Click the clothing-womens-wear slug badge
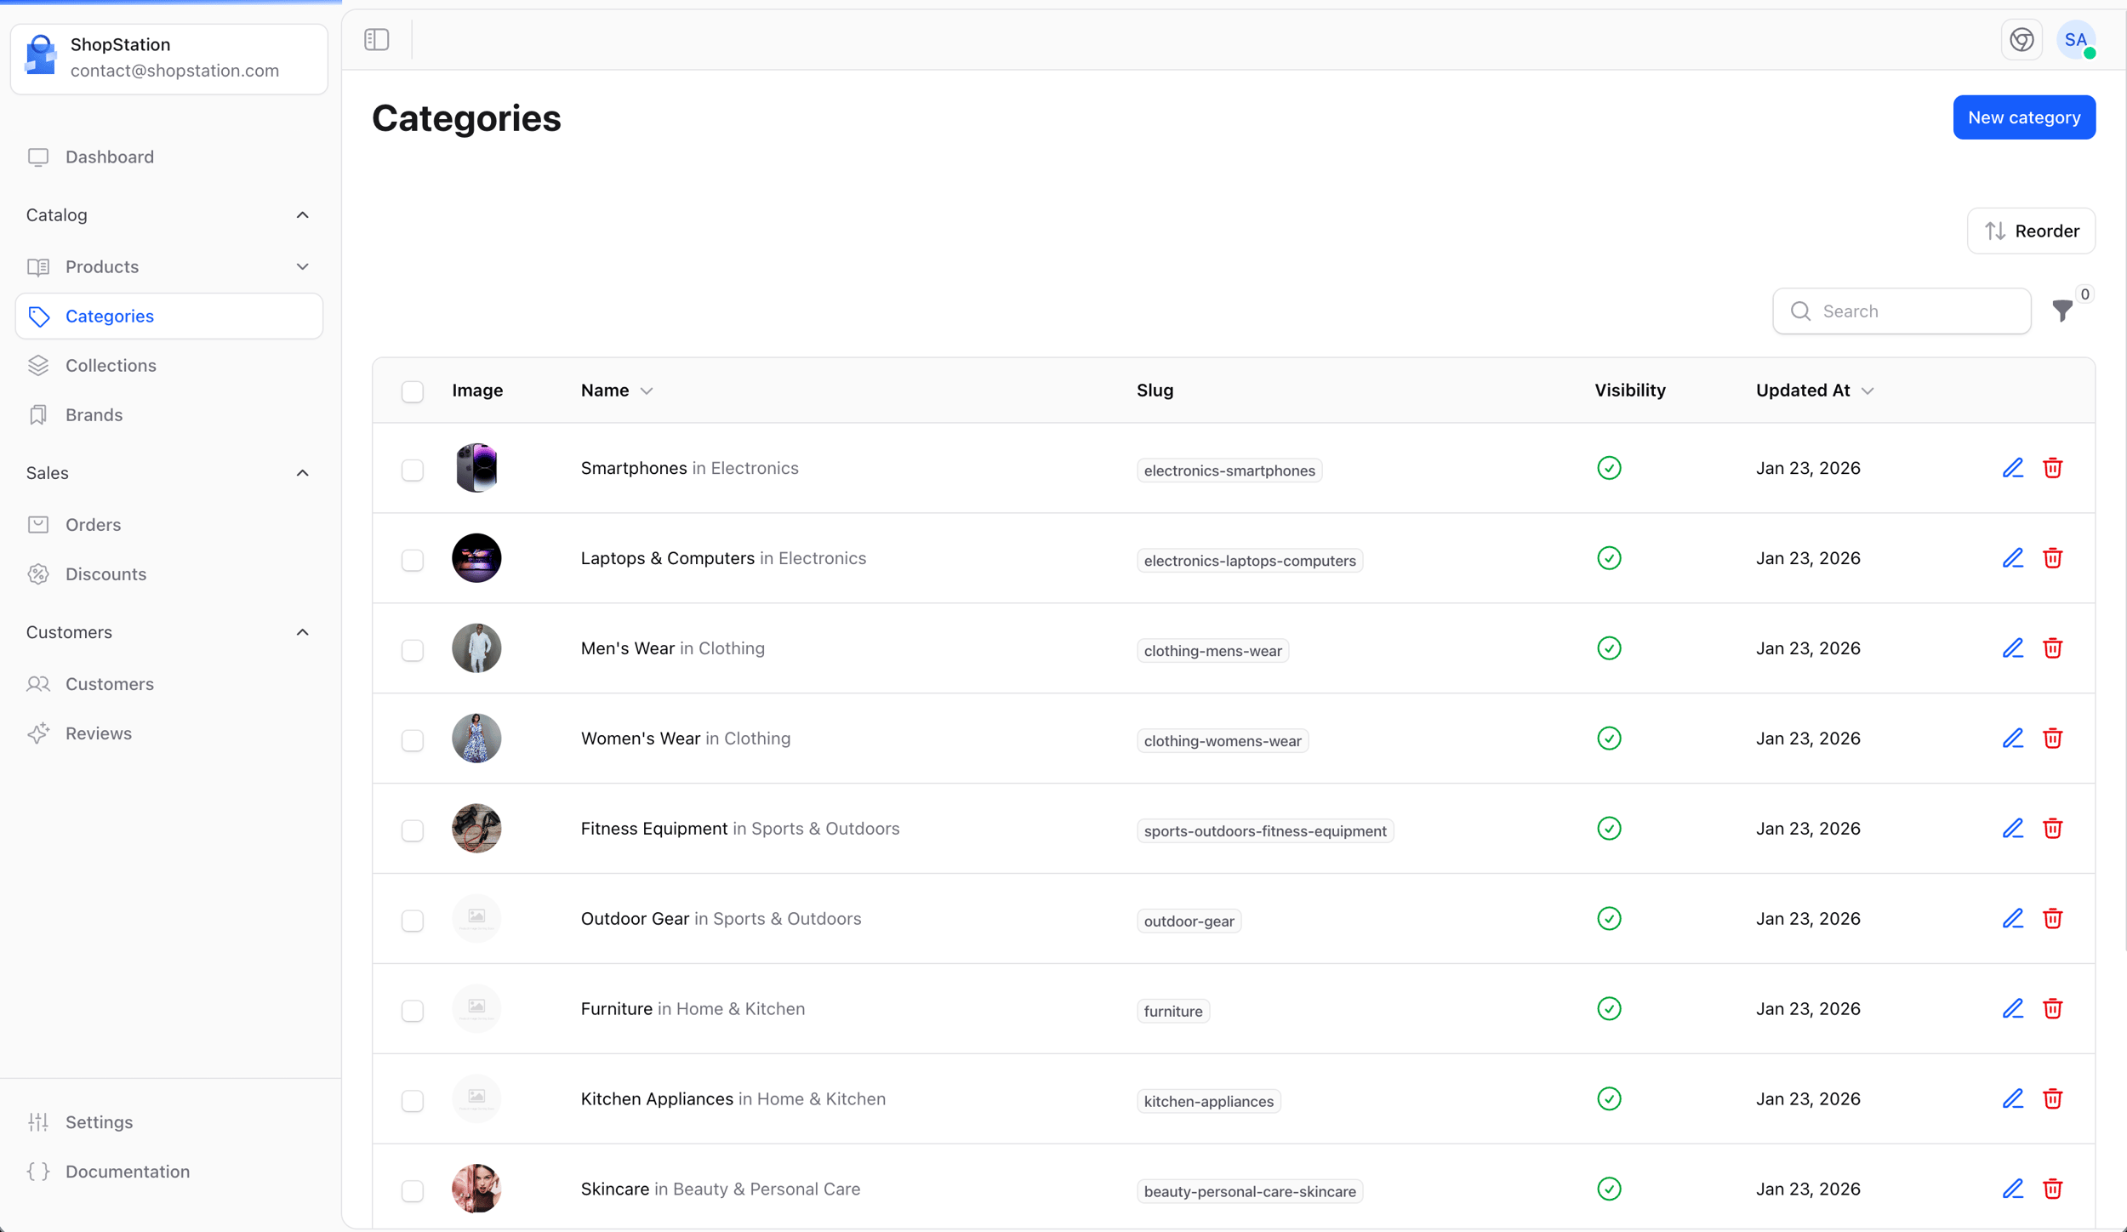Viewport: 2127px width, 1232px height. click(1223, 741)
